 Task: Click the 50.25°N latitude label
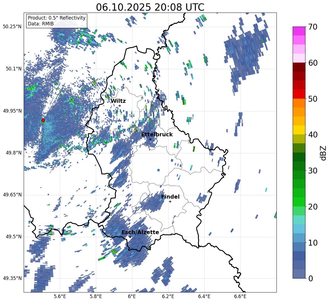[12, 27]
